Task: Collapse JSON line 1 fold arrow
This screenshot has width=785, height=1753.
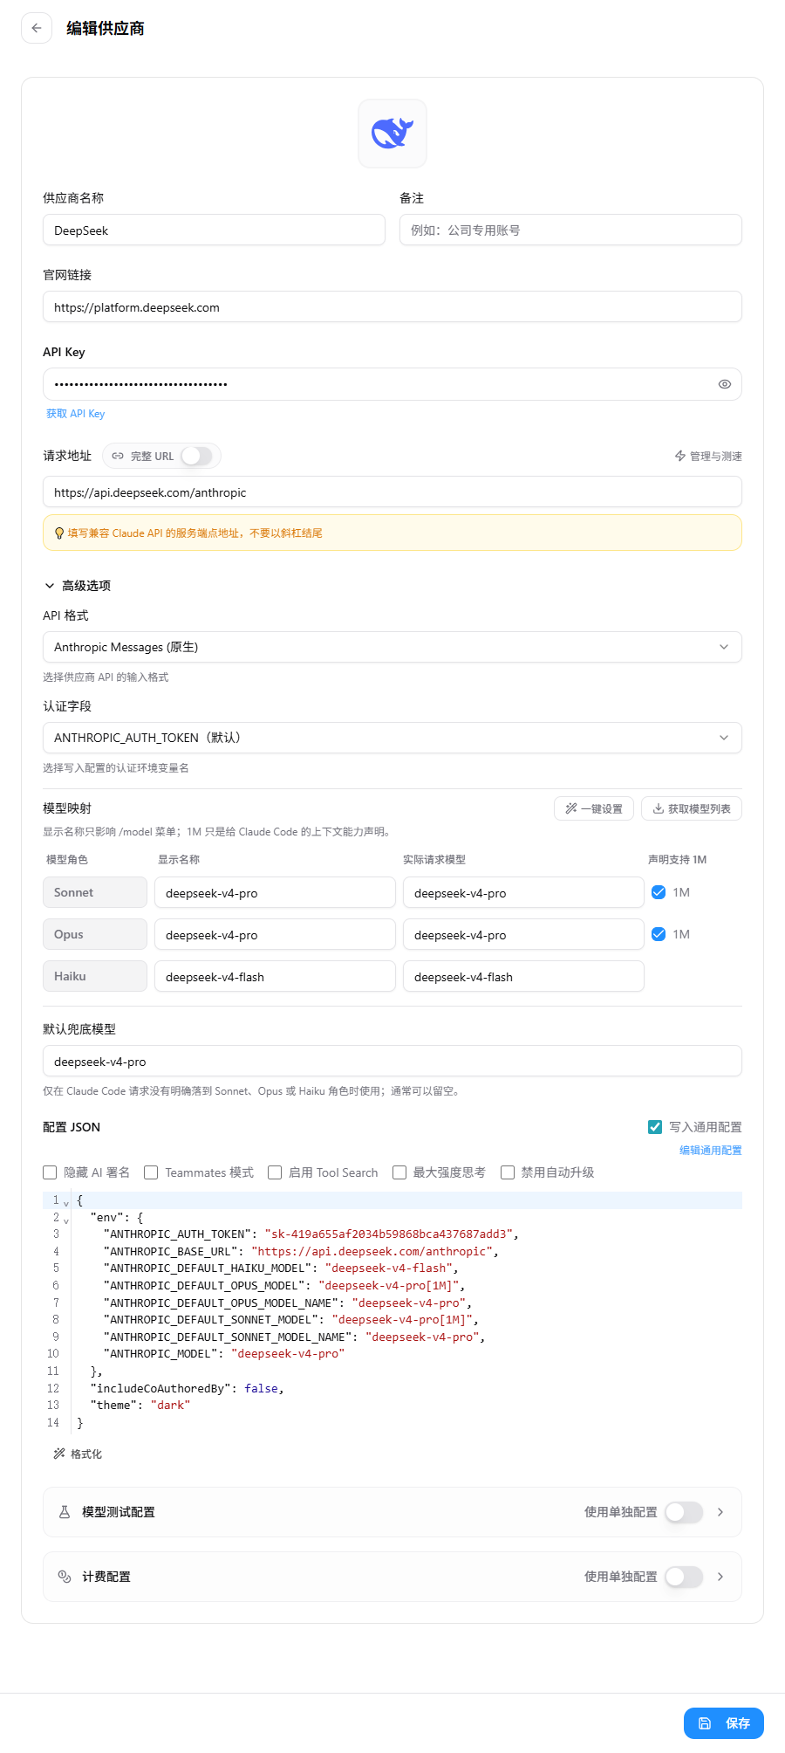Action: (66, 1204)
